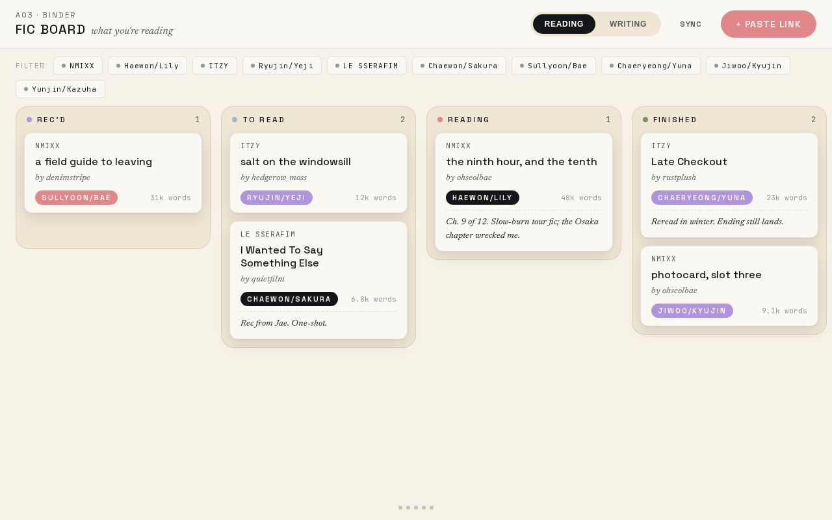Select the TO READ column header
832x520 pixels.
tap(318, 120)
